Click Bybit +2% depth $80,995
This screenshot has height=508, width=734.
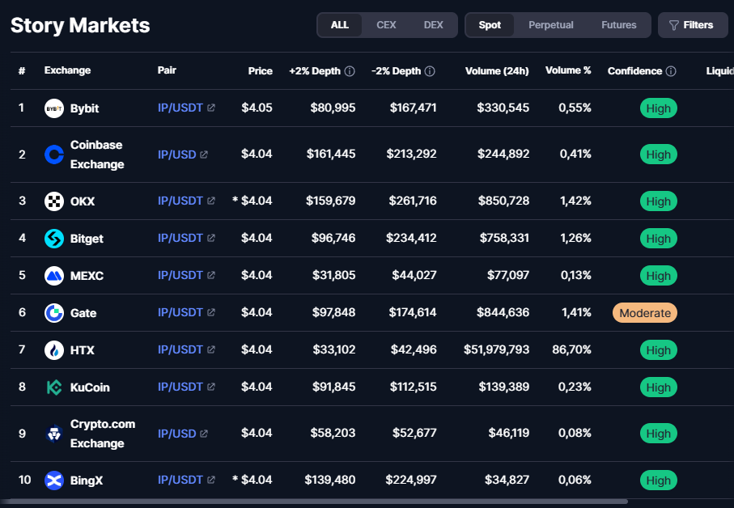pos(333,108)
